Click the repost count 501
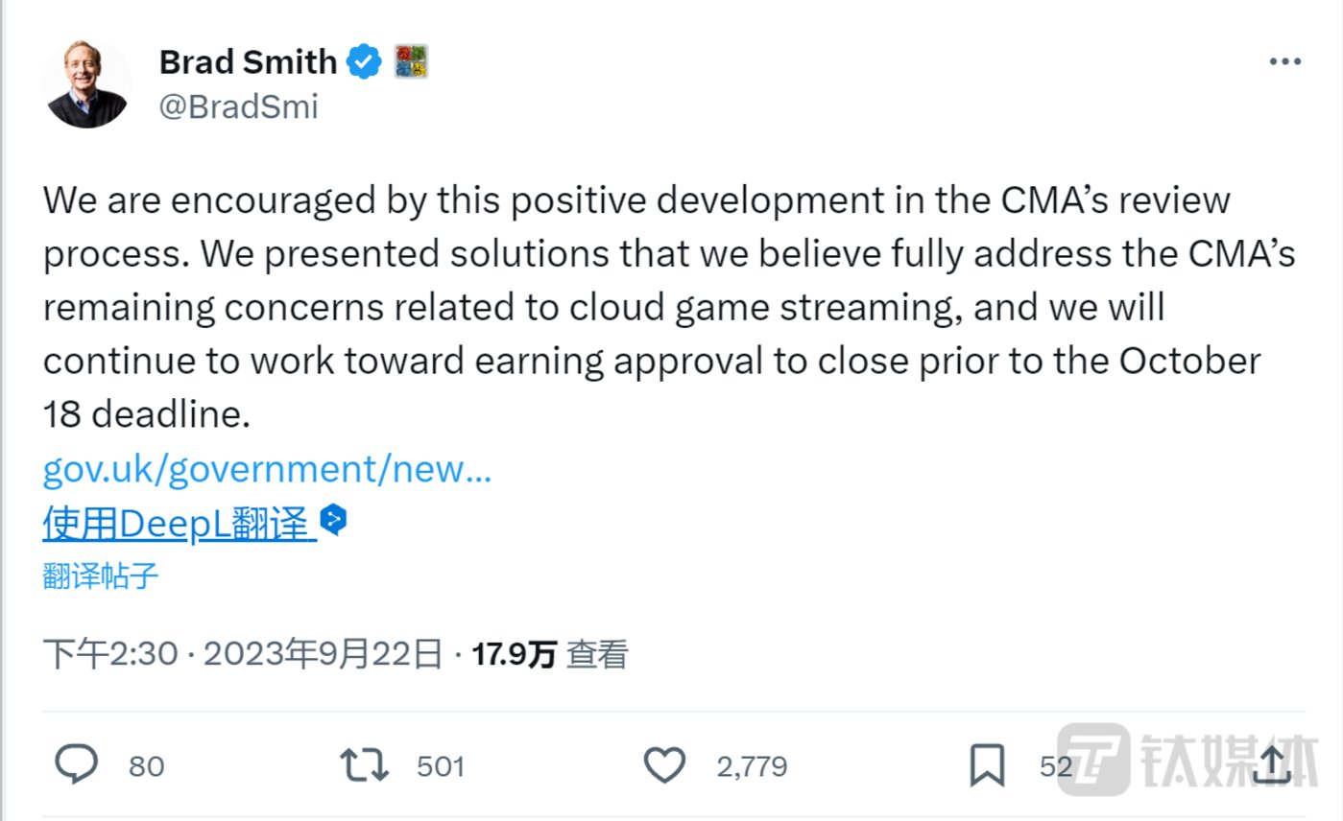Screen dimensions: 1343x821 [441, 767]
